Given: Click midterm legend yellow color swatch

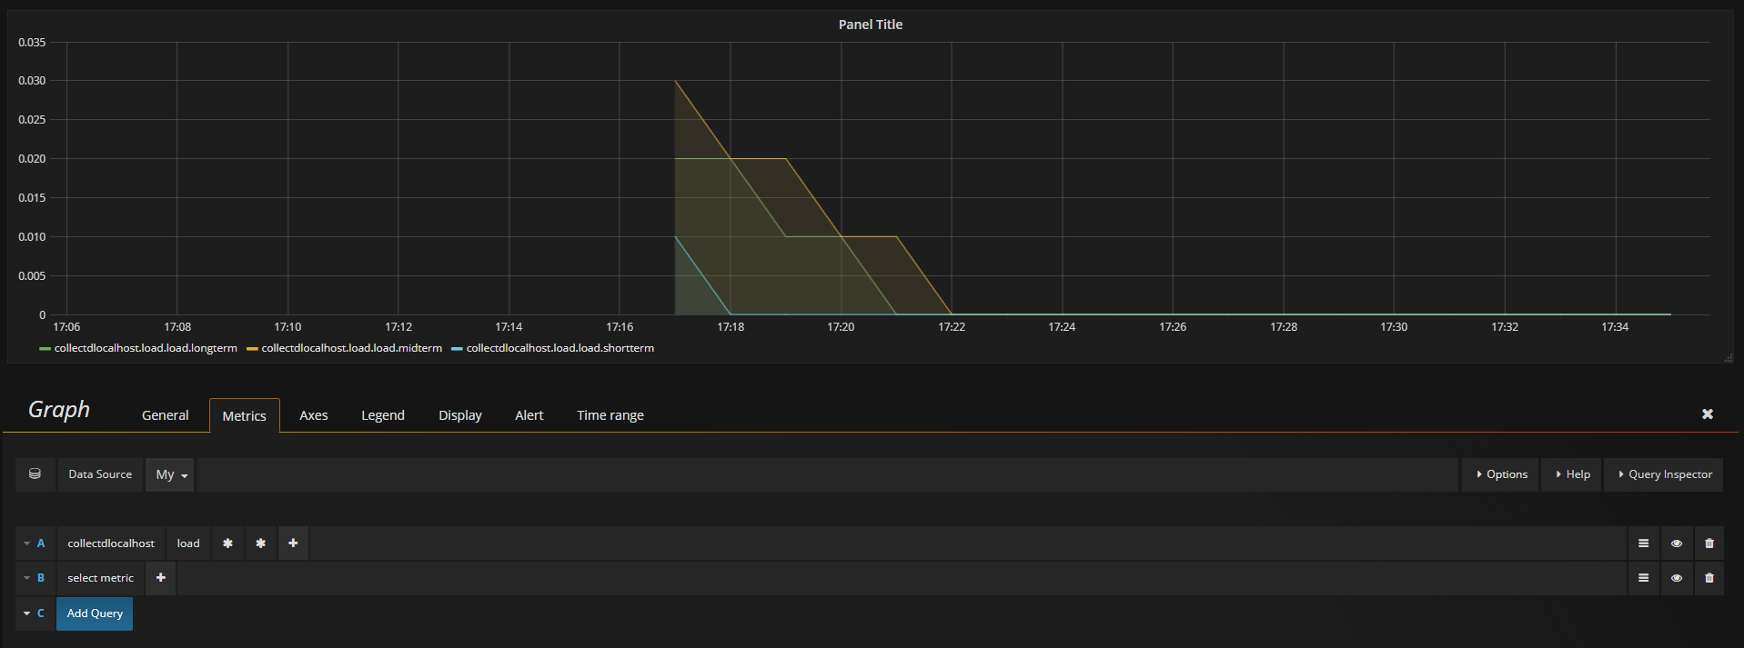Looking at the screenshot, I should tap(252, 349).
